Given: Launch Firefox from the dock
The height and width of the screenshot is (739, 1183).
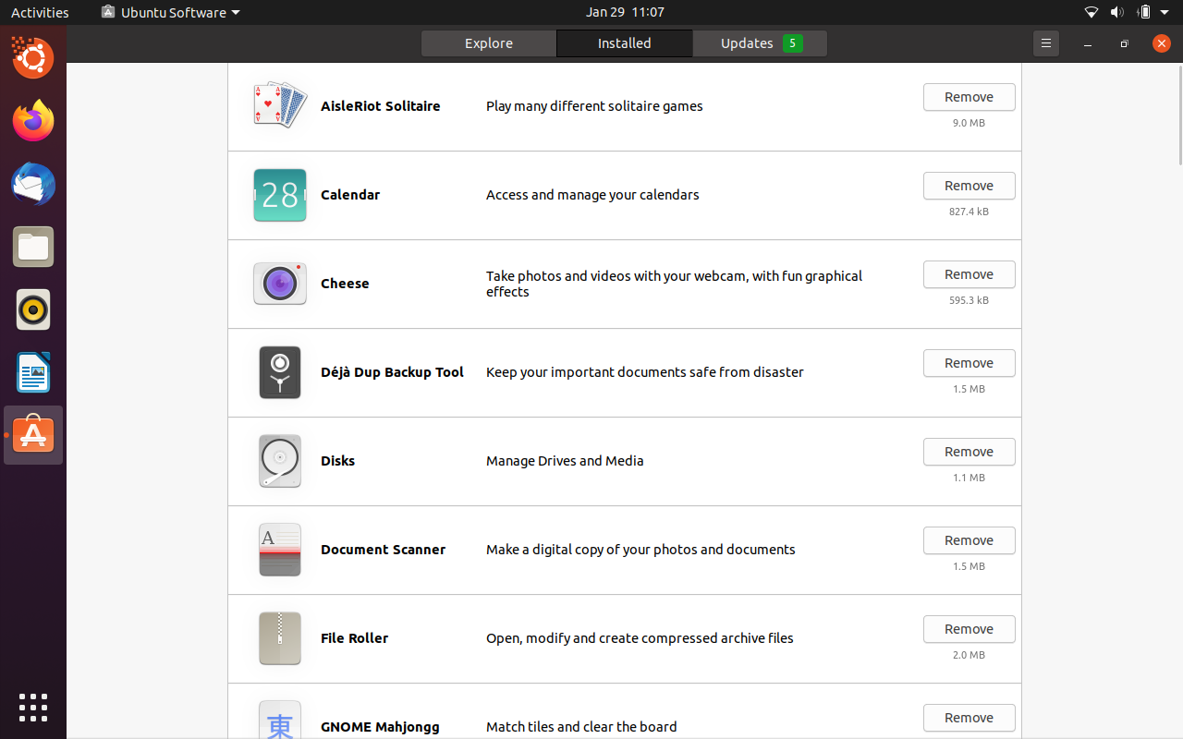Looking at the screenshot, I should [33, 121].
